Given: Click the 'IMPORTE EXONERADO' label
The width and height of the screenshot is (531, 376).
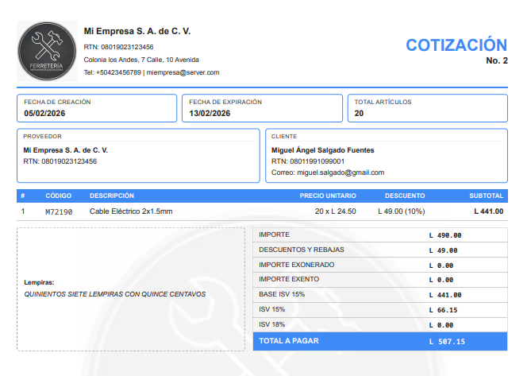Looking at the screenshot, I should coord(297,265).
